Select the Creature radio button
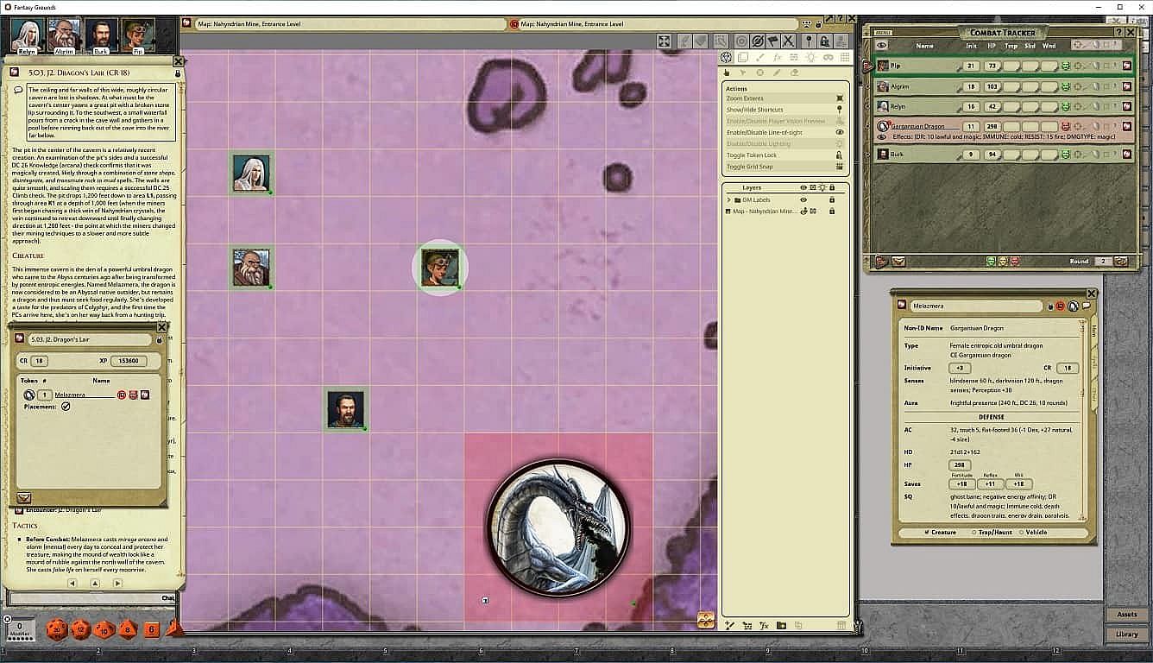1153x663 pixels. coord(928,533)
